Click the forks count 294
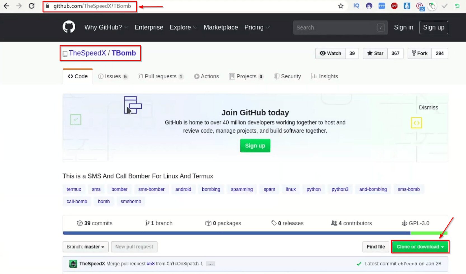Screen dimensions: 466x274 440,53
